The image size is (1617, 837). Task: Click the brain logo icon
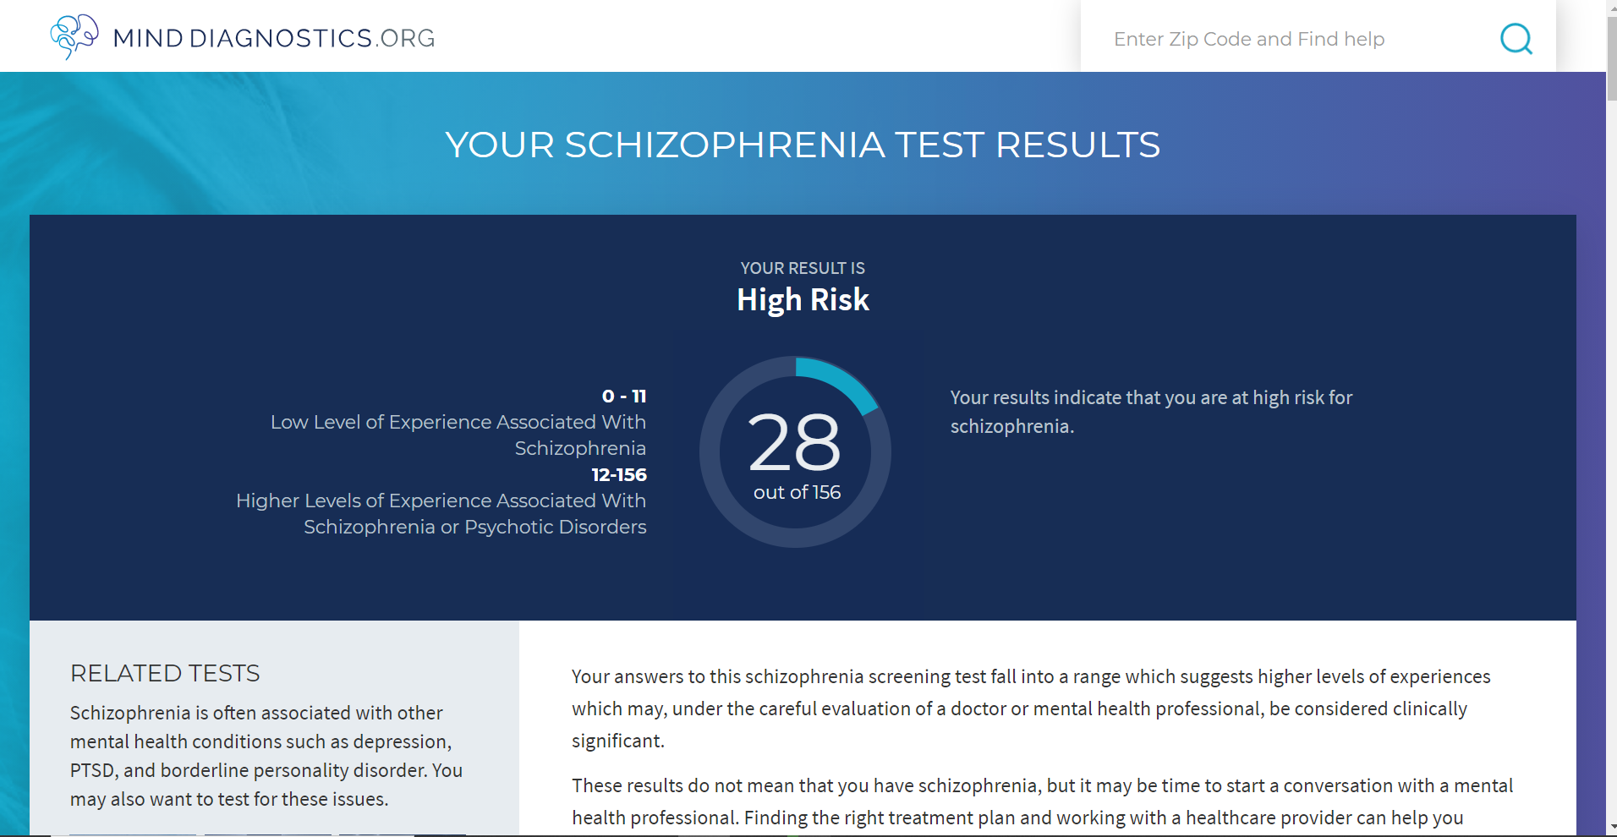tap(74, 36)
